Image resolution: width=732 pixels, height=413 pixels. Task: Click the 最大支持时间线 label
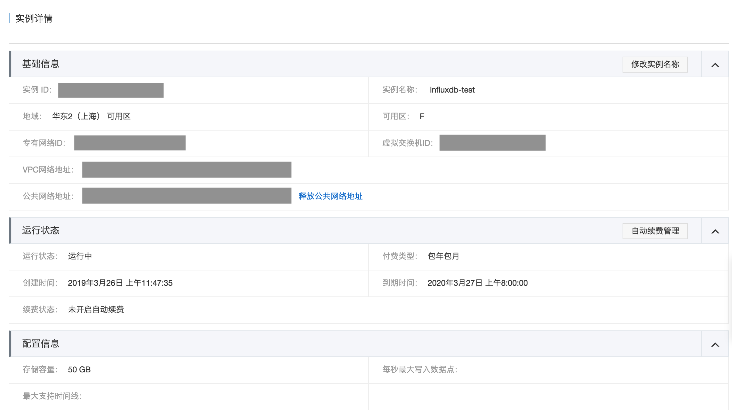click(52, 396)
